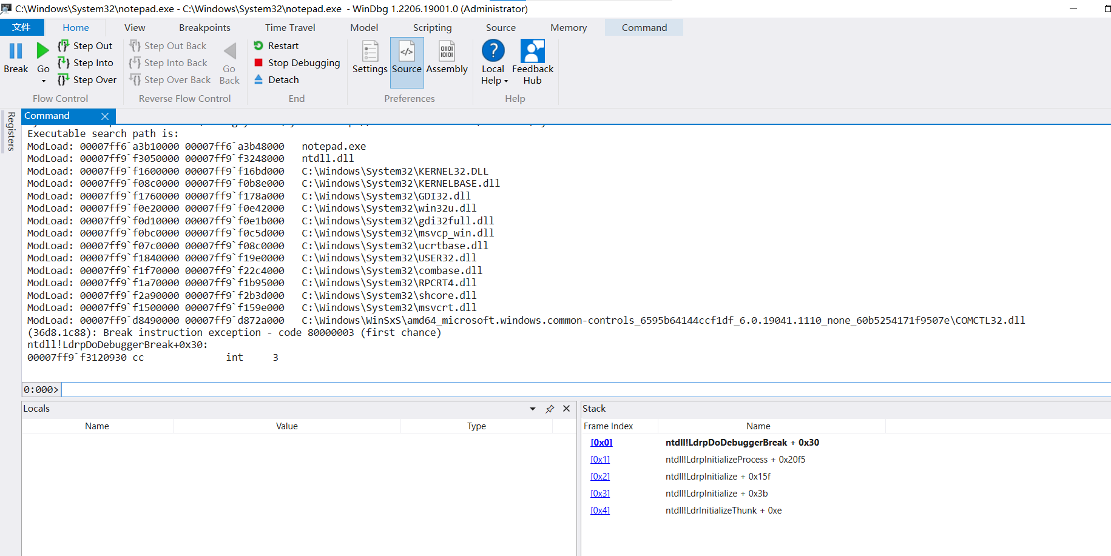Click the COMCTL32.dll ModLoad line

[526, 321]
